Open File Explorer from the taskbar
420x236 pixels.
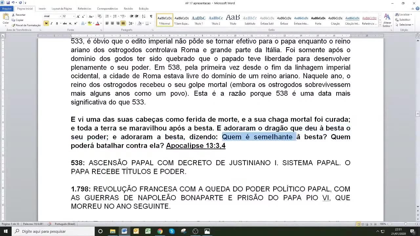coord(113,231)
